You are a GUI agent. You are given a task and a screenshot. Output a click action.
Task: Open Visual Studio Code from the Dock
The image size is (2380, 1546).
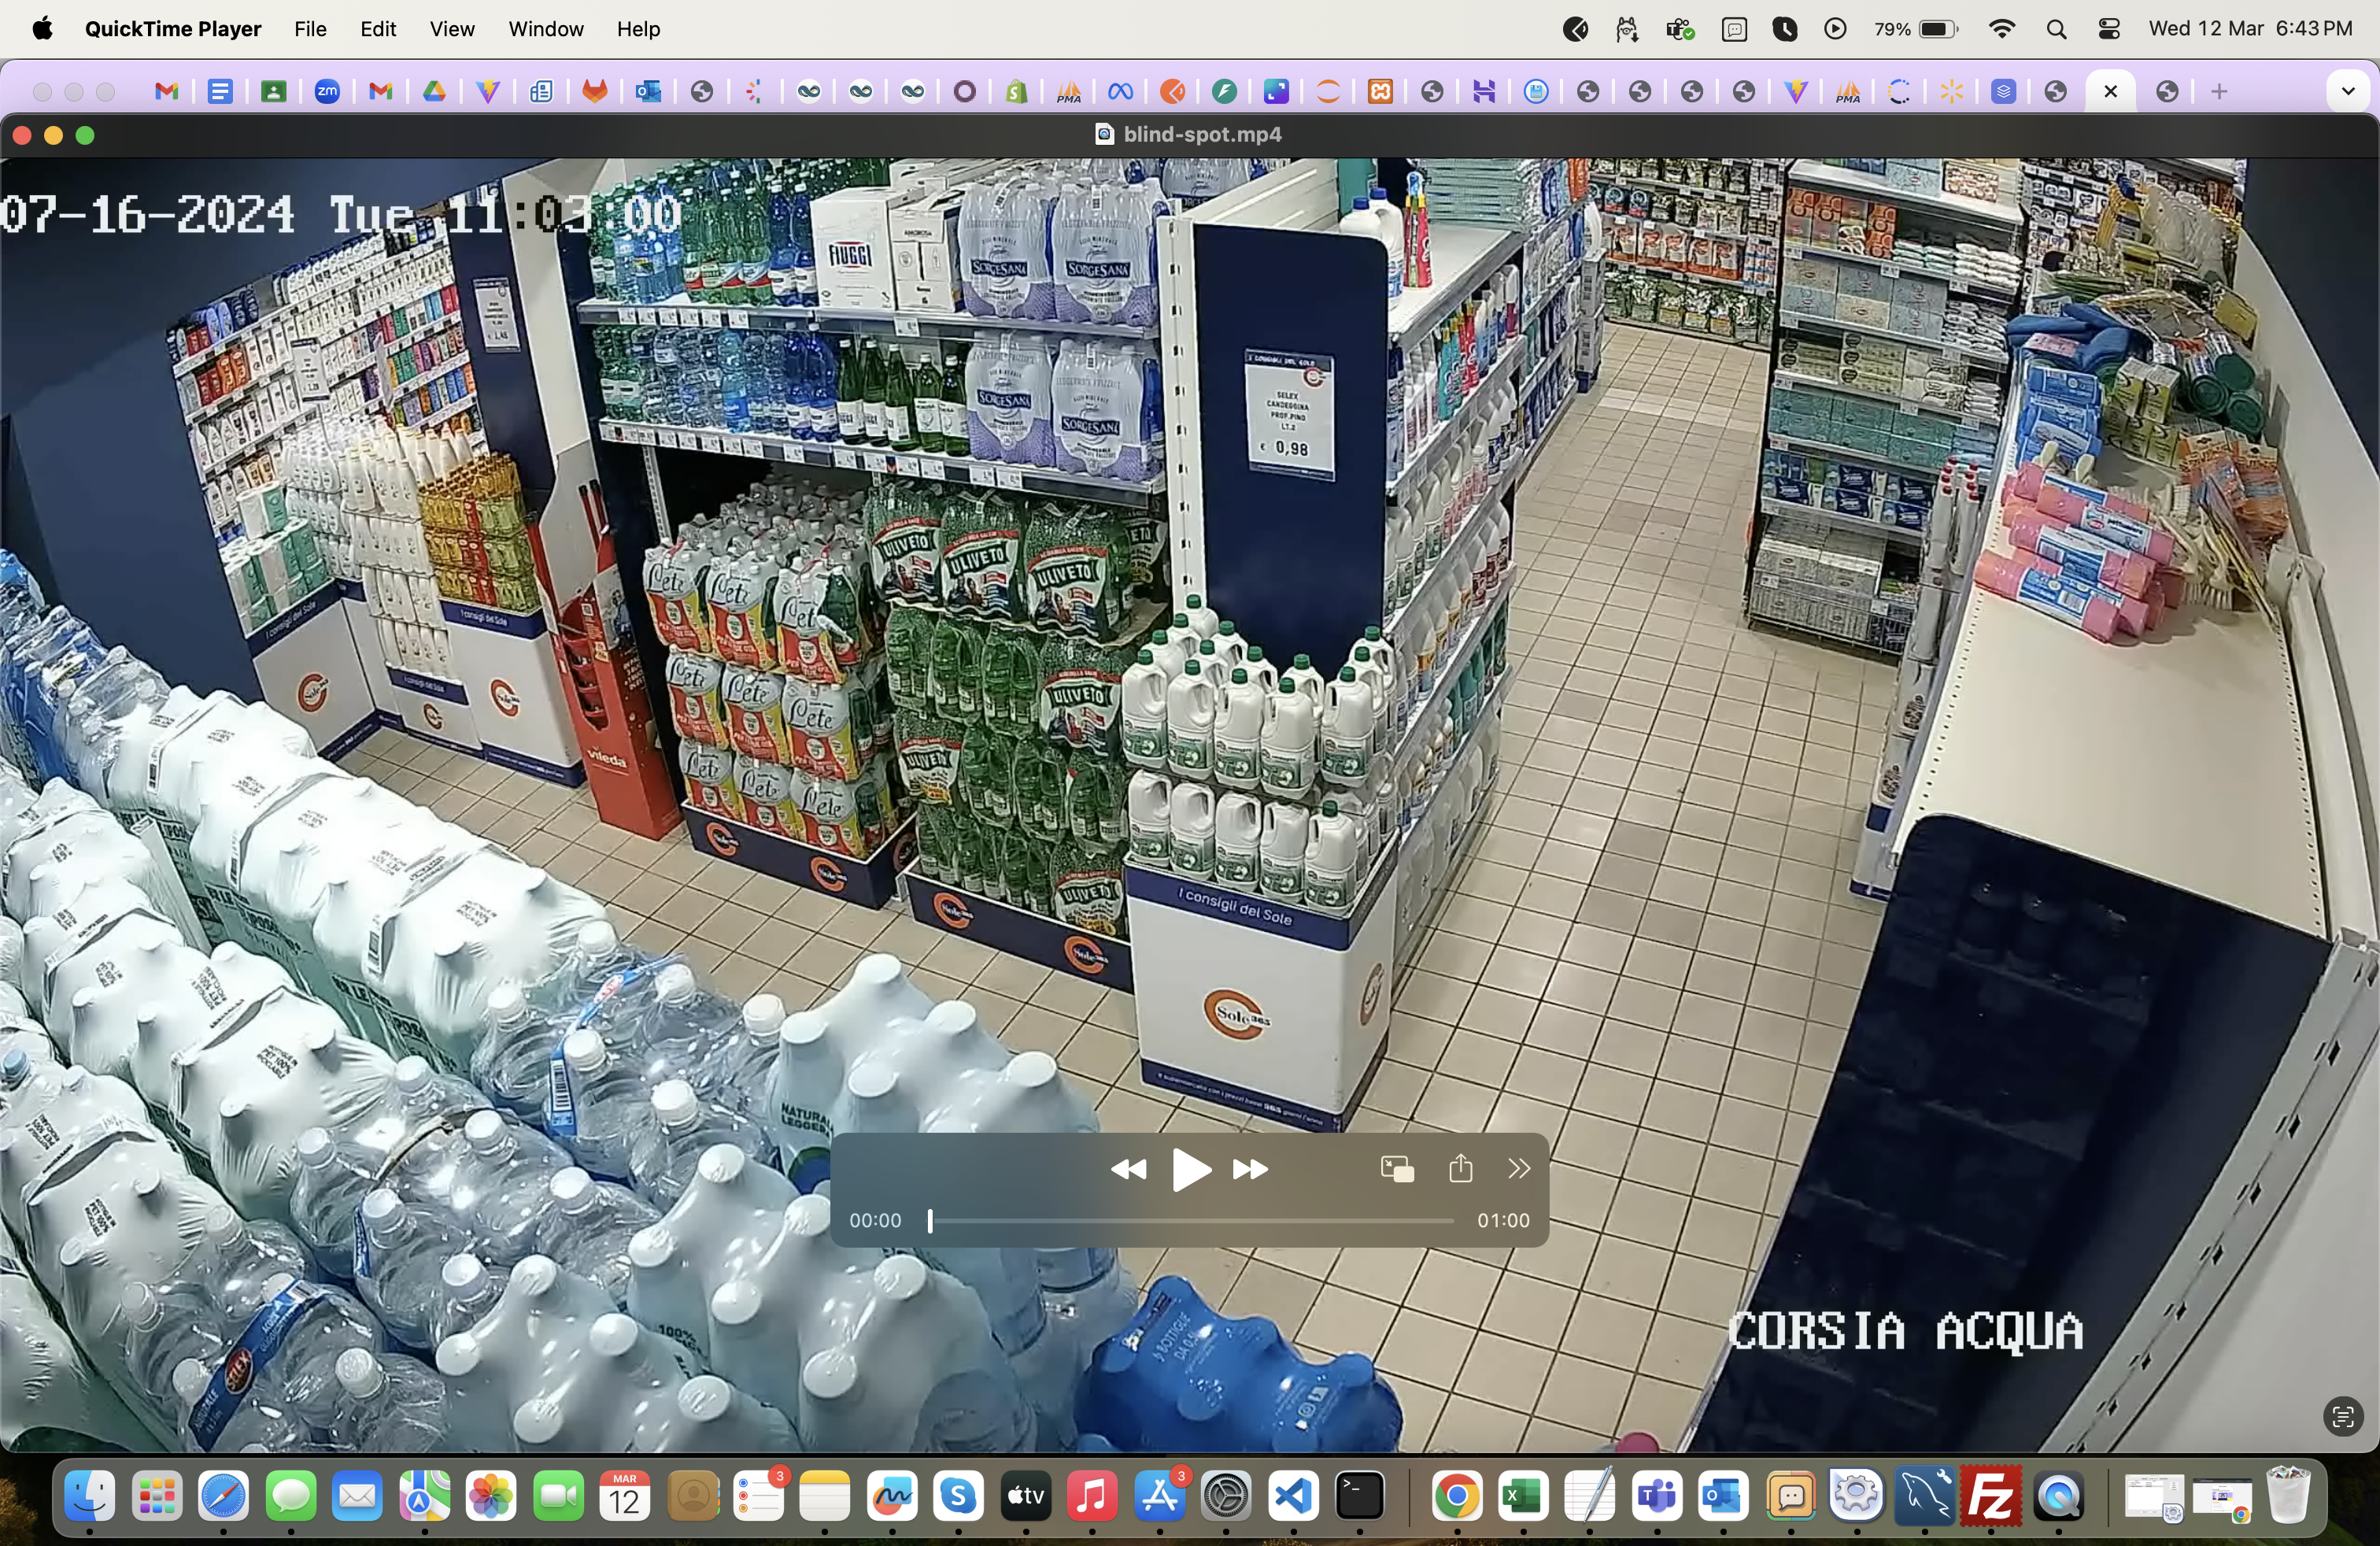(1293, 1496)
